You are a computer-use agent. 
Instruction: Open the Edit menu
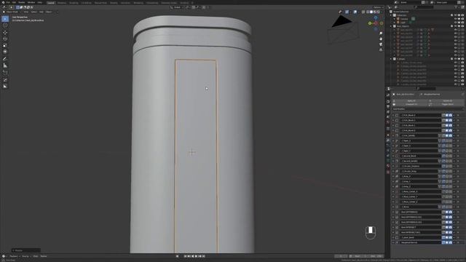point(14,2)
